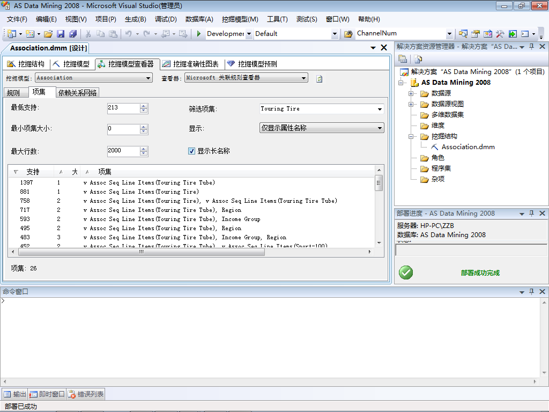
Task: Click the vertical scrollbar thumb of itemset list
Action: pyautogui.click(x=379, y=183)
